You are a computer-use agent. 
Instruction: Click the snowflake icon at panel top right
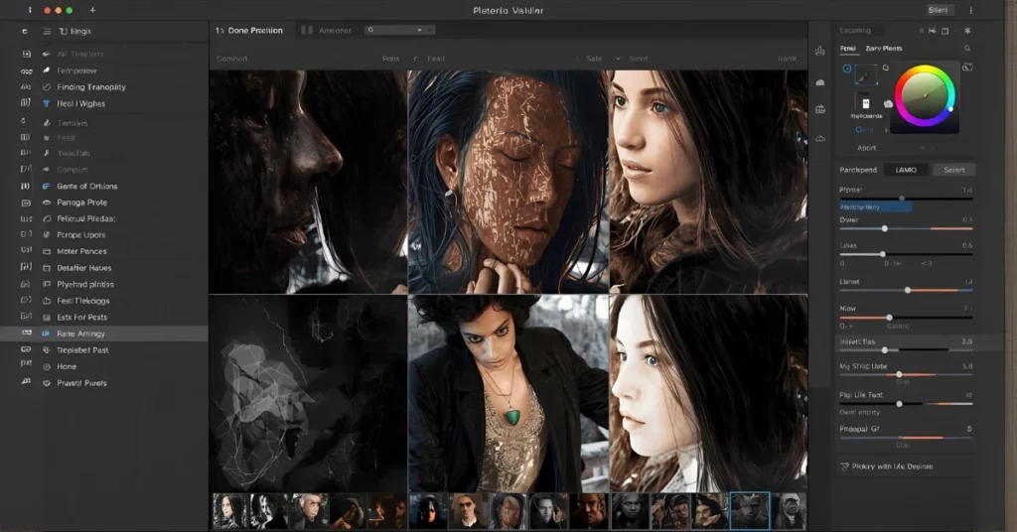[x=967, y=31]
